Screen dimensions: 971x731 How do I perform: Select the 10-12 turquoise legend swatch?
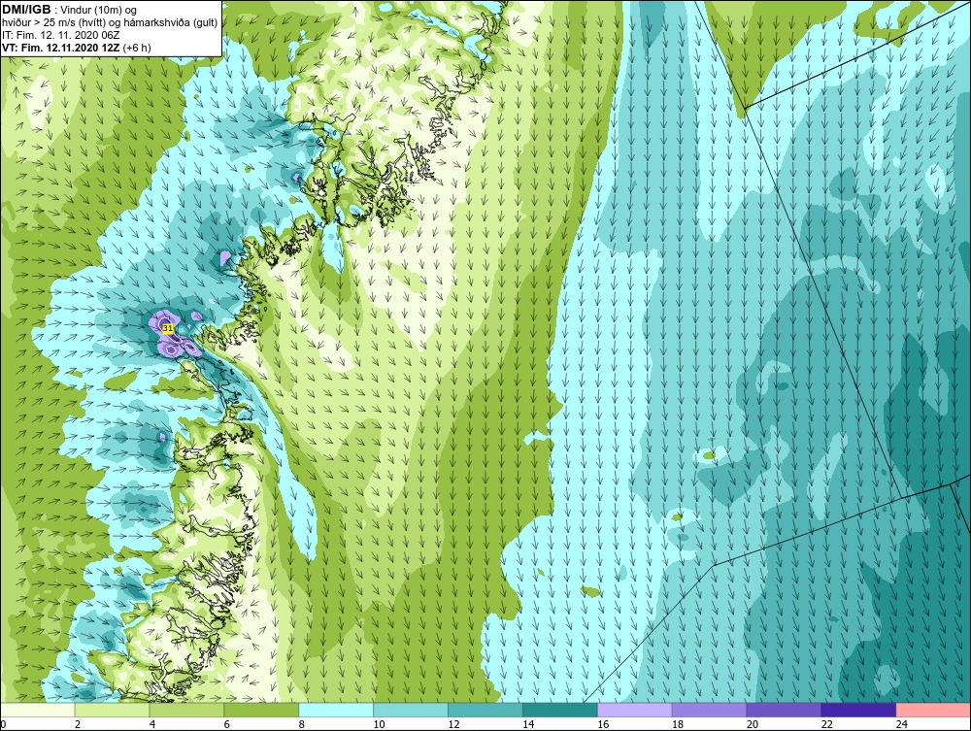click(411, 710)
